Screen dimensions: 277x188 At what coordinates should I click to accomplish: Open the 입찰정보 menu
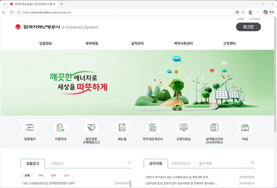click(x=45, y=44)
